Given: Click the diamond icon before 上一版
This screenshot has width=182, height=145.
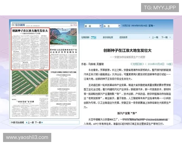Looking at the screenshot, I should coord(27,122).
